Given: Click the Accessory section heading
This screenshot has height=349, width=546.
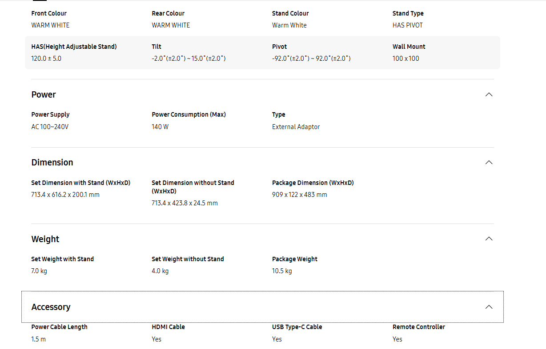Looking at the screenshot, I should 51,307.
